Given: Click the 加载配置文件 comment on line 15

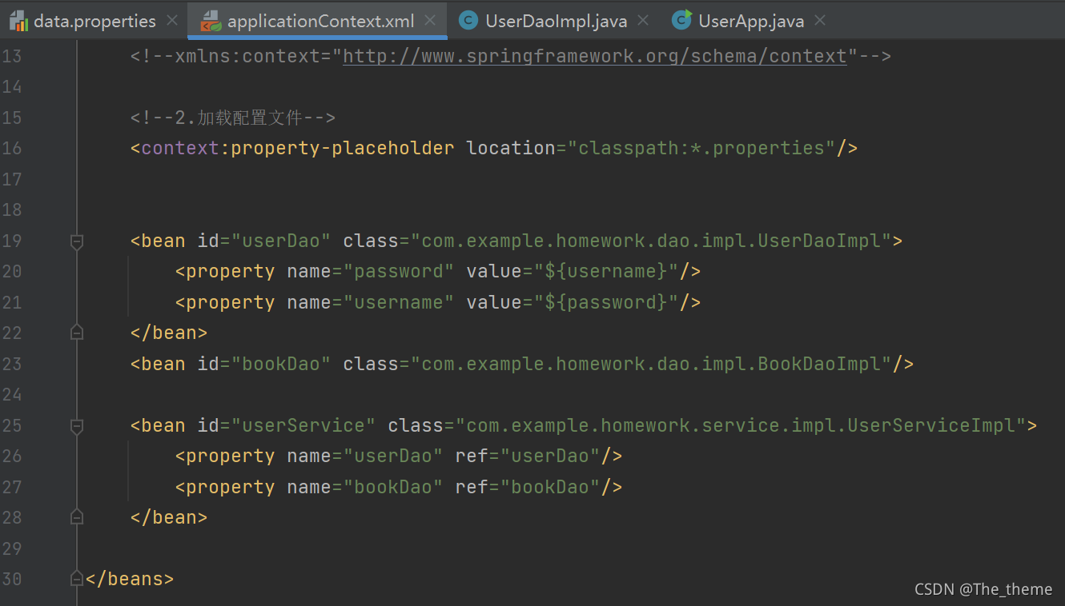Looking at the screenshot, I should click(x=232, y=118).
